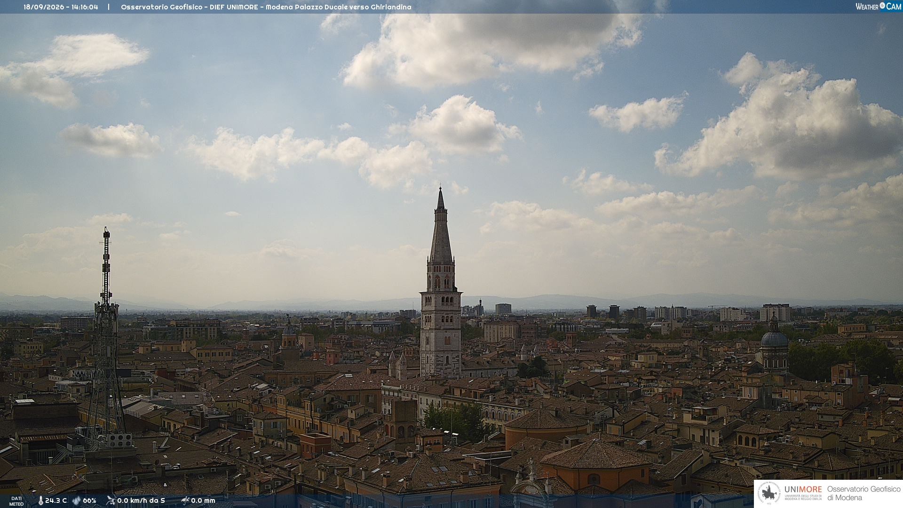Click the wind anemometer icon
Image resolution: width=903 pixels, height=508 pixels.
[x=111, y=500]
